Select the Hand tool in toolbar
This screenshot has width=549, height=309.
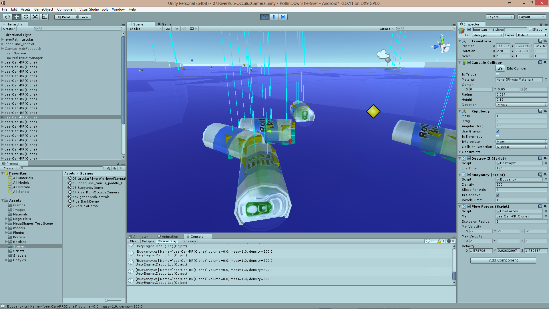[7, 17]
